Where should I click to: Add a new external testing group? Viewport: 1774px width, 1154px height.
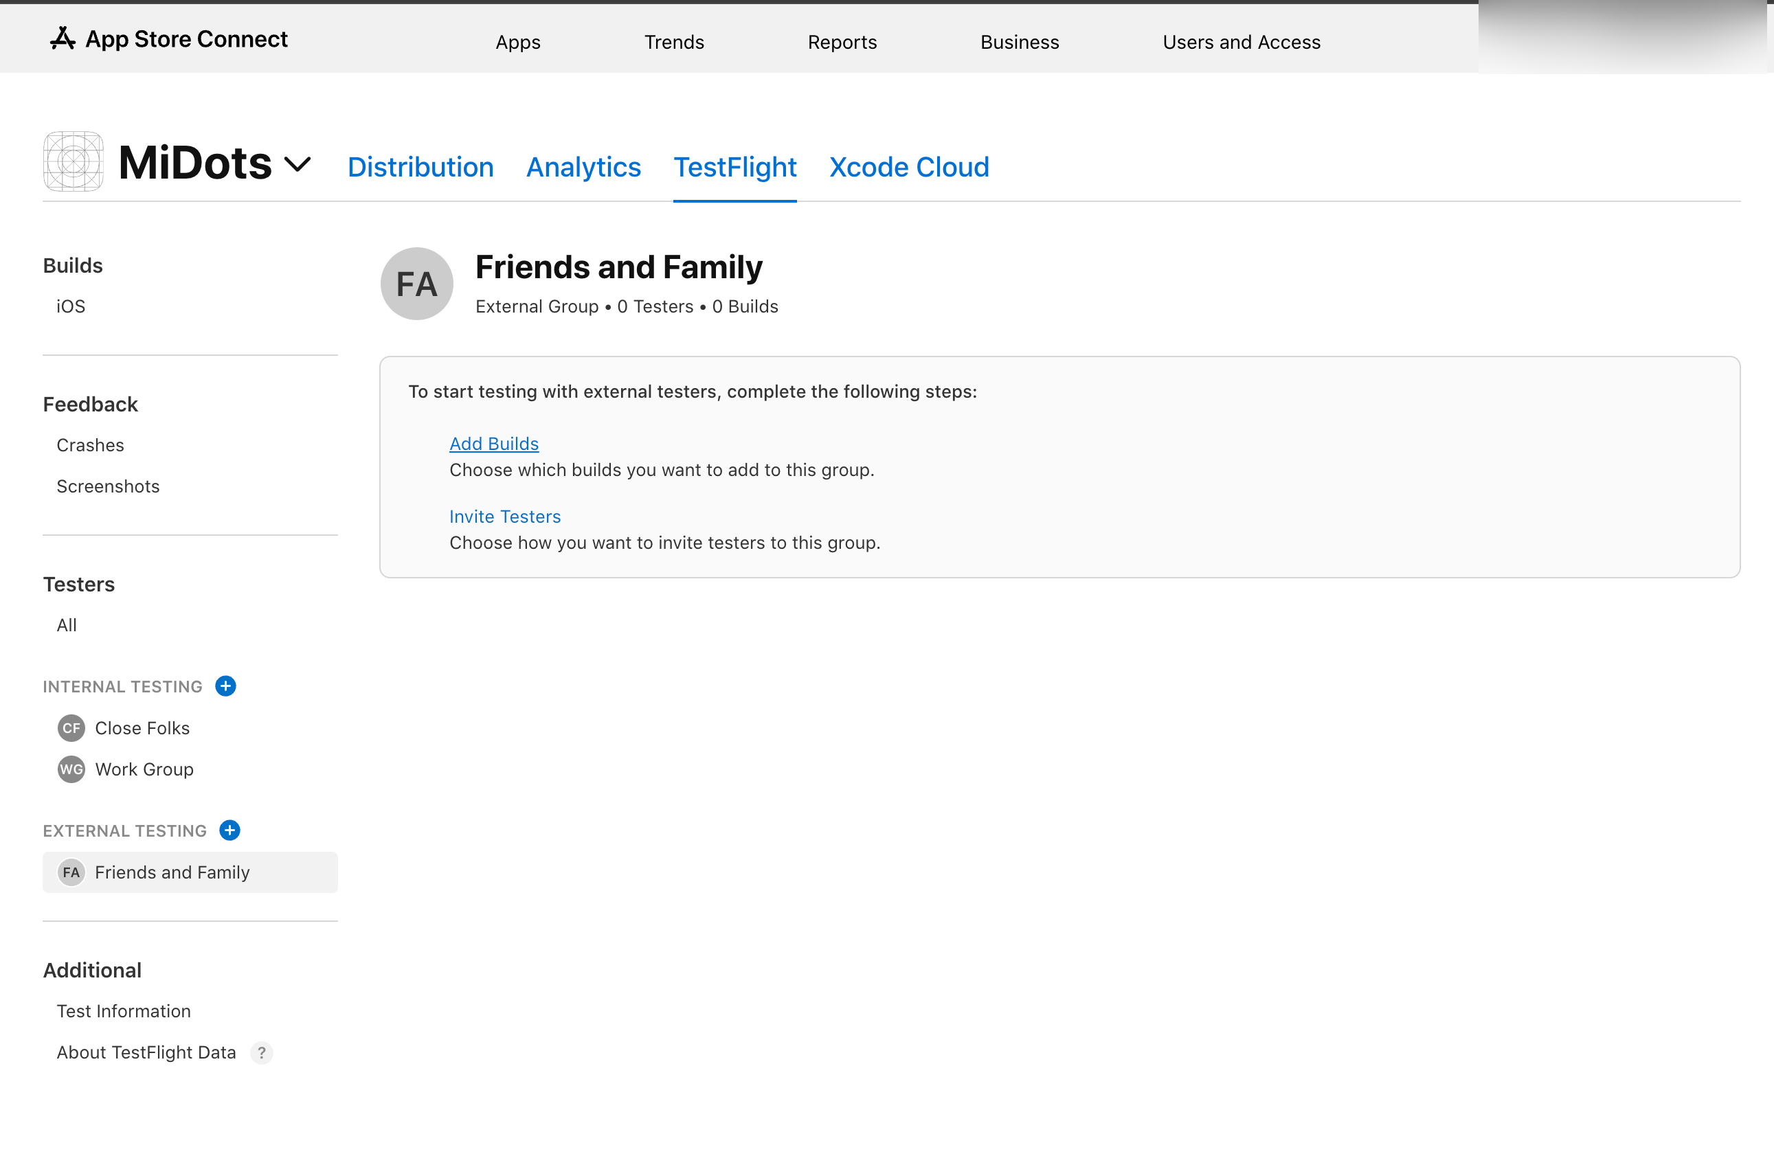point(229,830)
